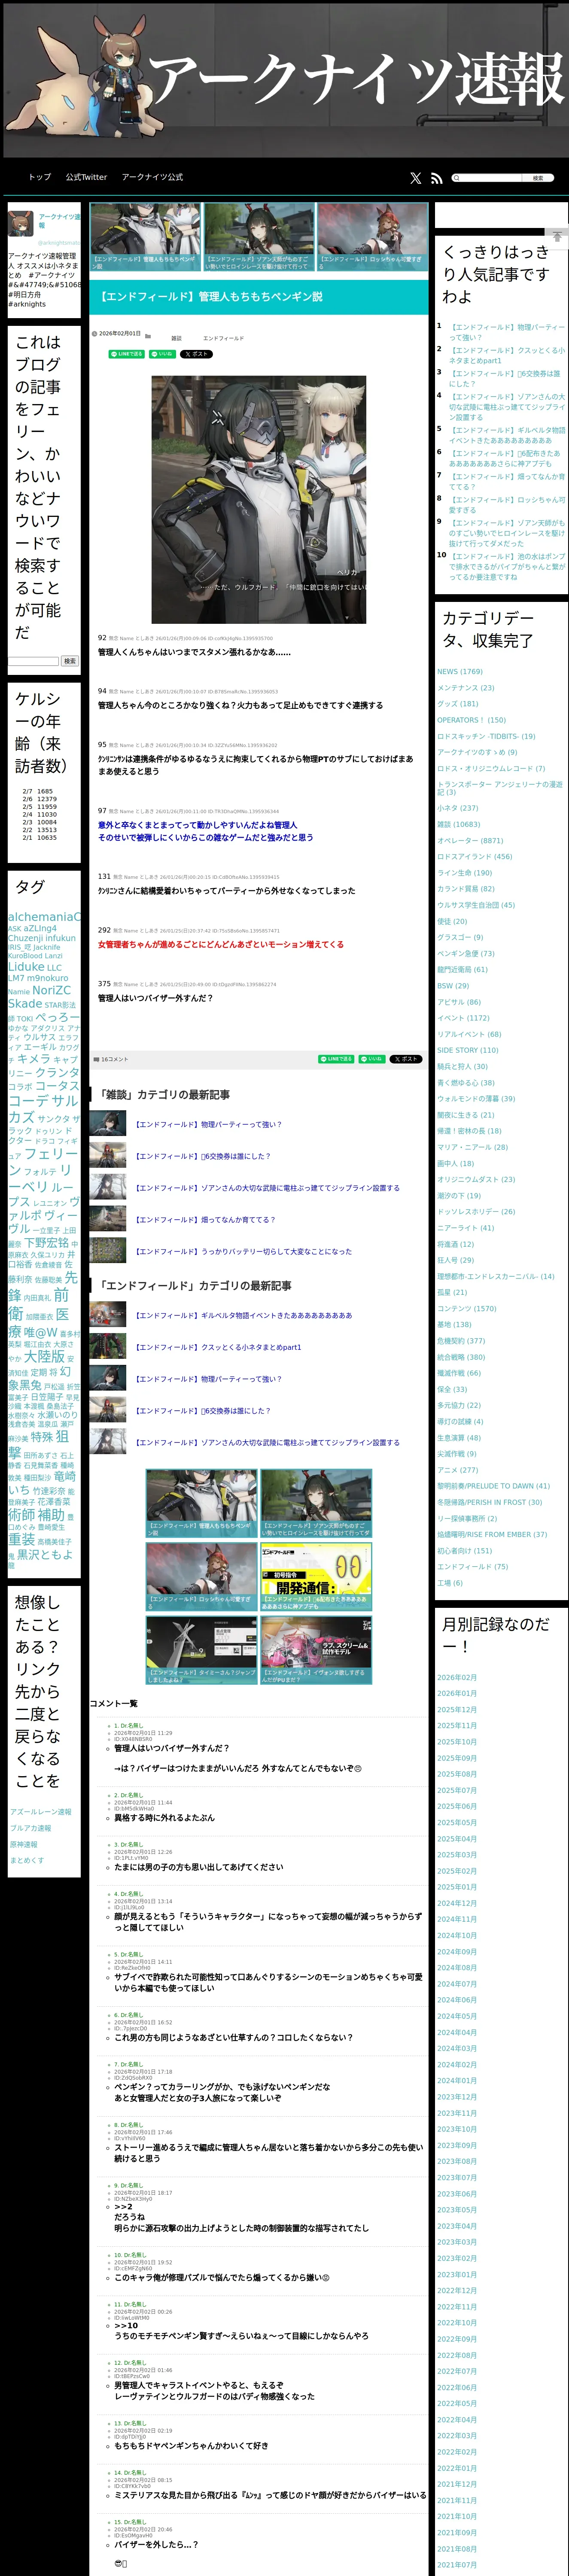Open 雑談 list article うっかりバッテリー切らして大変なことになった
Image resolution: width=569 pixels, height=2576 pixels.
tap(243, 1251)
